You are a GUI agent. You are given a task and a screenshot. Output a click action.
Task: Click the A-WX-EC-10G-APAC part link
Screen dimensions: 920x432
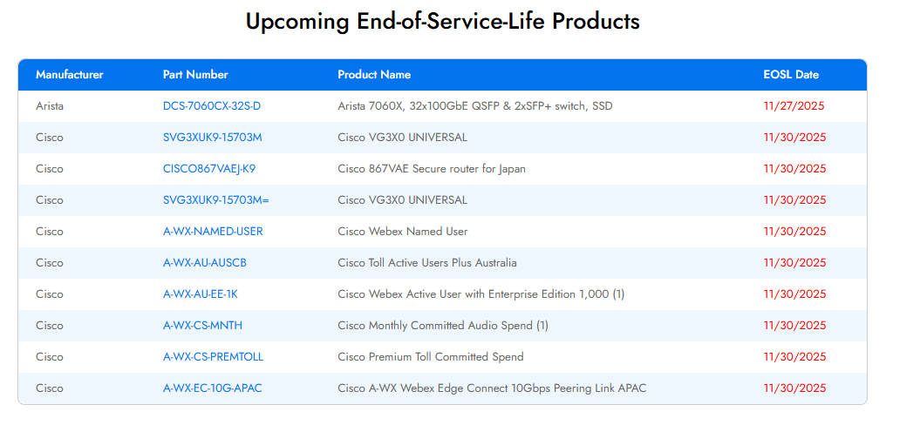tap(212, 388)
